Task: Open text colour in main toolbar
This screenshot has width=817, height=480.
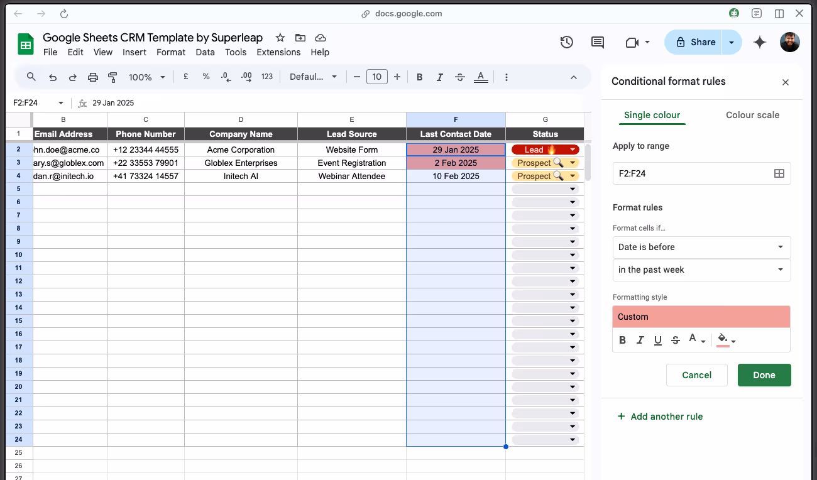Action: 481,77
